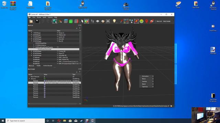Switch to blue top view cube

[x=66, y=21]
